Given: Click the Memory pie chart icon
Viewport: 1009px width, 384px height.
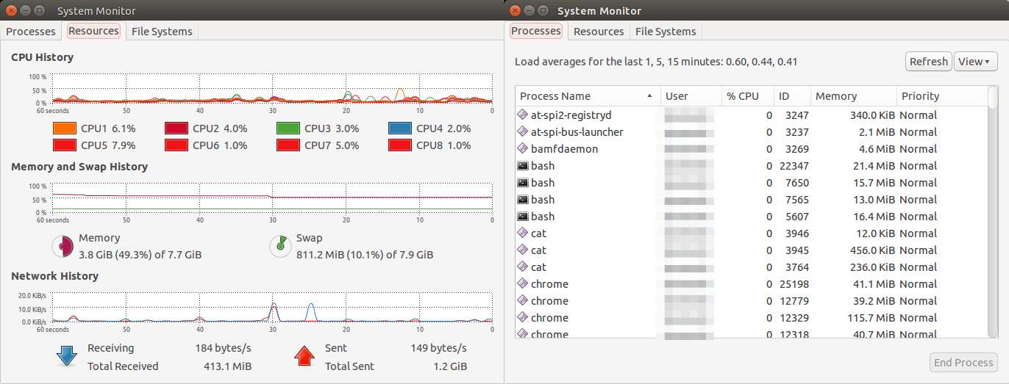Looking at the screenshot, I should click(x=63, y=246).
